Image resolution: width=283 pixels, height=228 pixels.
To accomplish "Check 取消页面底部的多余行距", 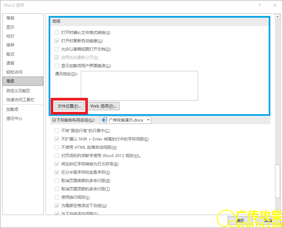I will point(57,180).
